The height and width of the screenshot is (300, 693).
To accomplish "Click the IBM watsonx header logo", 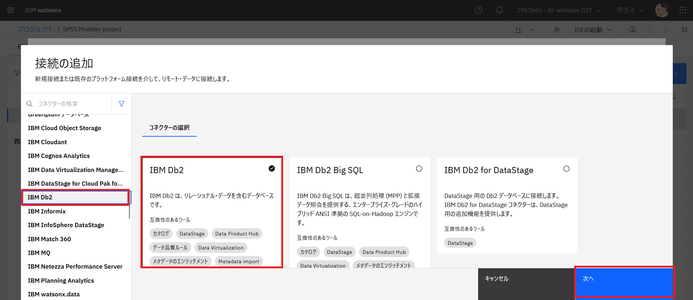I will click(43, 10).
